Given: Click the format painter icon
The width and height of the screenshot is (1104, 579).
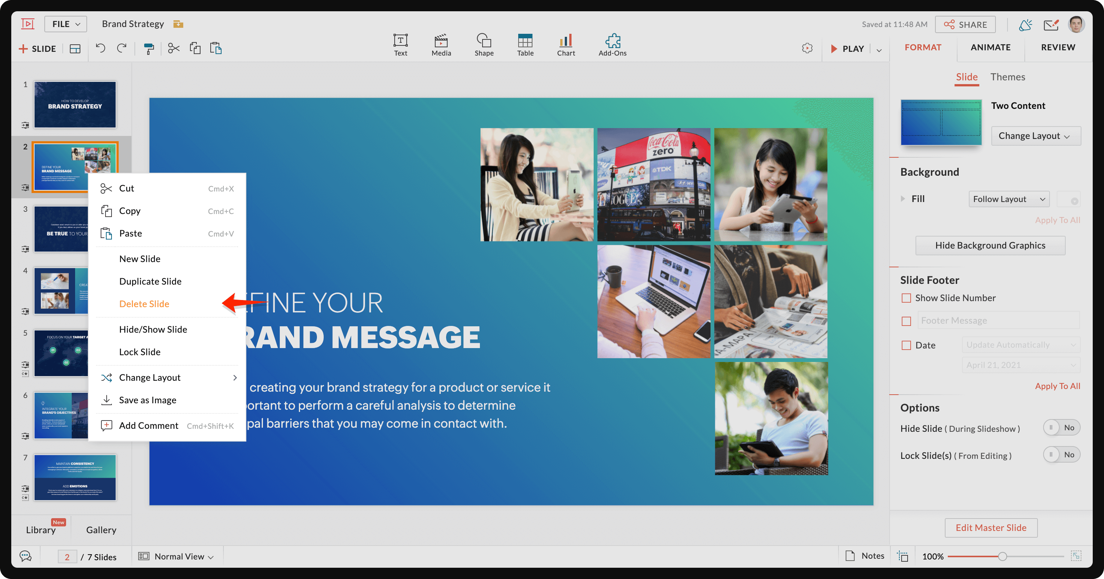Looking at the screenshot, I should coord(148,48).
